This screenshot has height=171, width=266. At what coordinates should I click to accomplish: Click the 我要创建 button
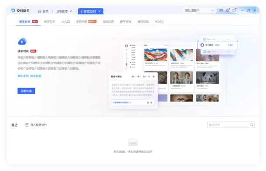pyautogui.click(x=26, y=91)
